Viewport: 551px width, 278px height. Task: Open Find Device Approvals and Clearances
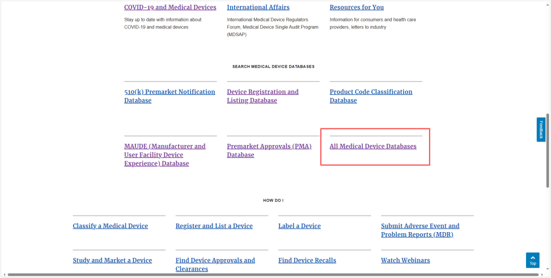pos(215,264)
